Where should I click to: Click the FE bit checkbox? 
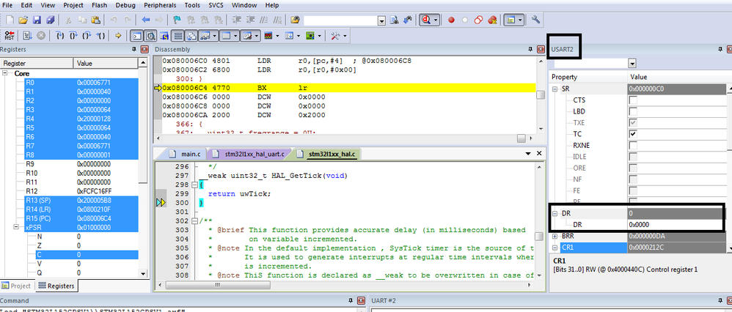tap(633, 190)
